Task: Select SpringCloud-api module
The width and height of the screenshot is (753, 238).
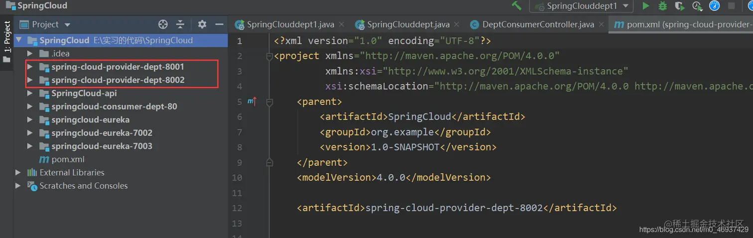Action: (84, 93)
